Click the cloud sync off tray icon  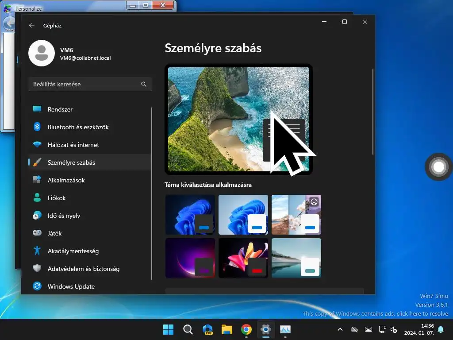354,329
